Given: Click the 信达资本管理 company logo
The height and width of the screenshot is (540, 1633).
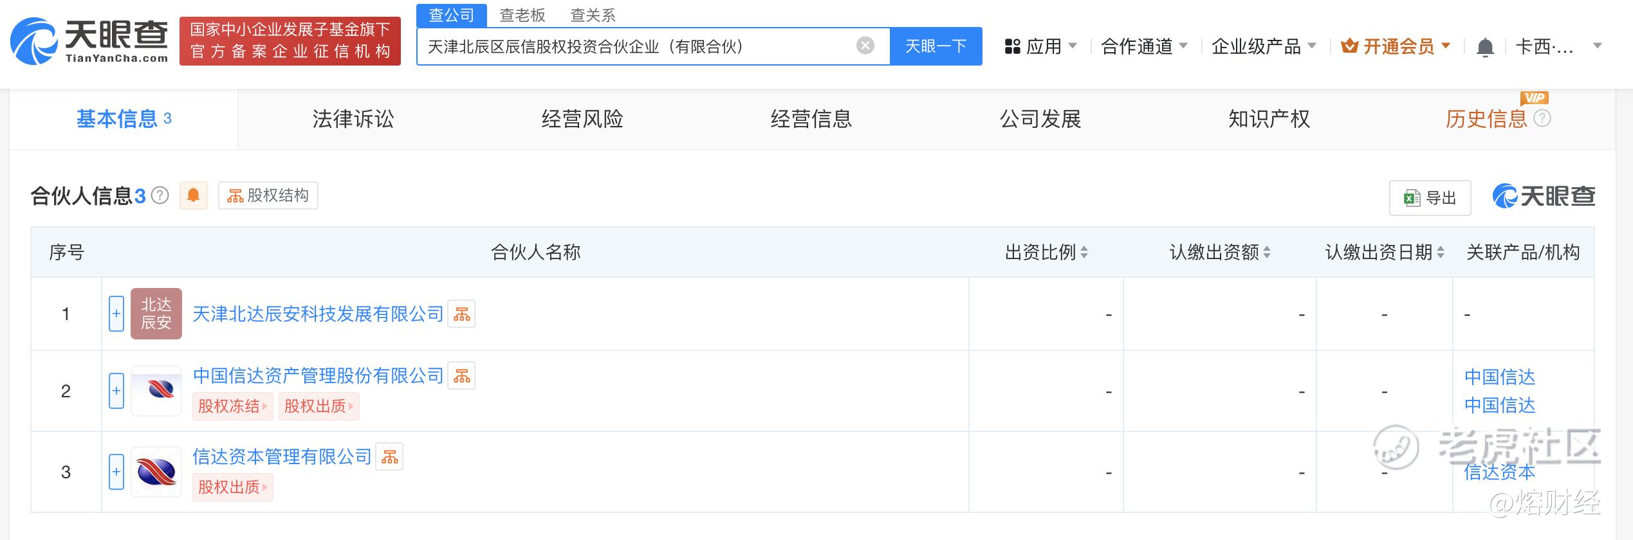Looking at the screenshot, I should 156,472.
